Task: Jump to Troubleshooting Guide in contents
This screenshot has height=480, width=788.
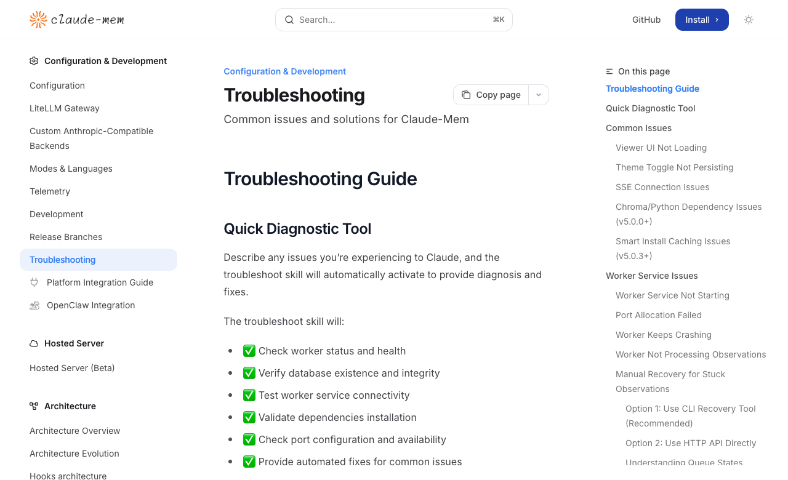Action: (653, 89)
